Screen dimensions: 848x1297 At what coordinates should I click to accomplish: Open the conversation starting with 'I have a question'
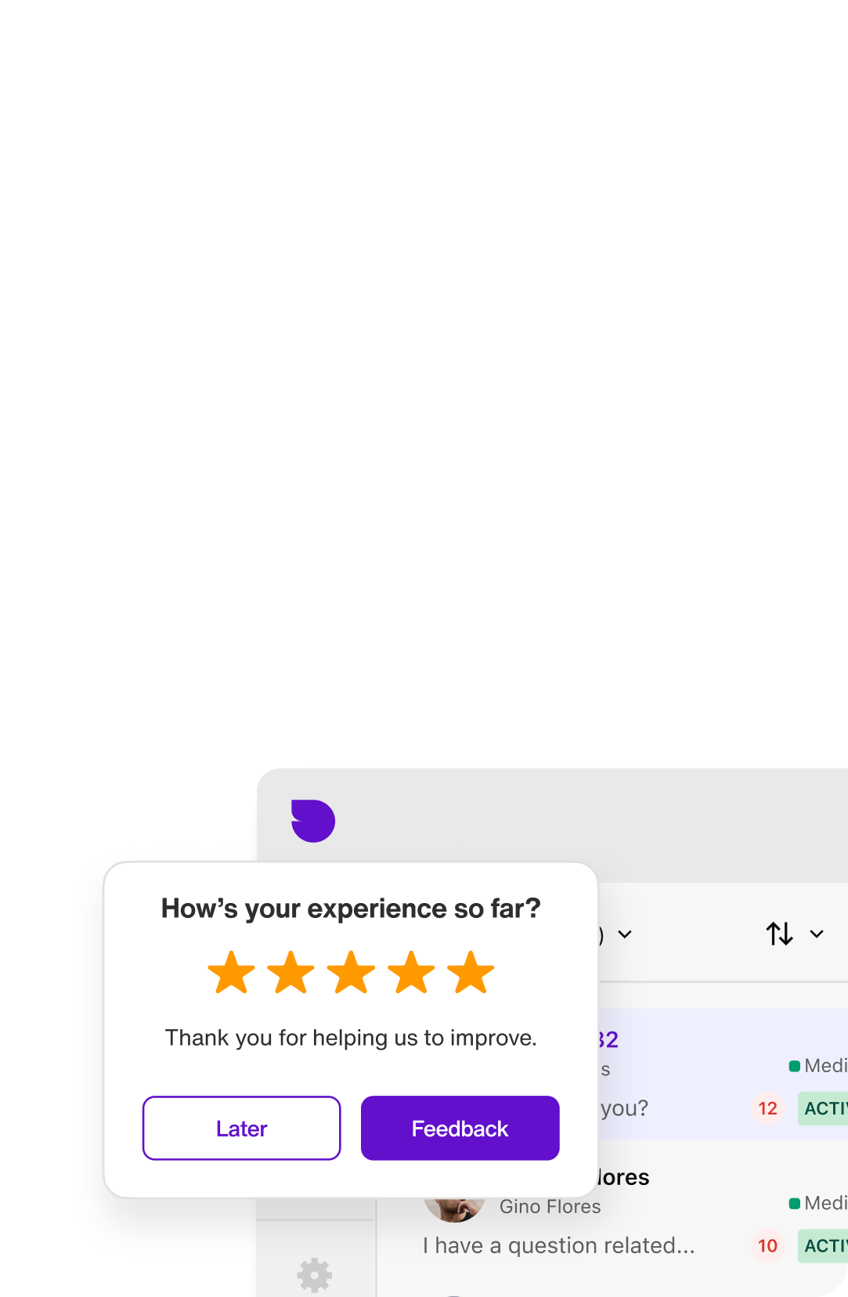tap(558, 1245)
